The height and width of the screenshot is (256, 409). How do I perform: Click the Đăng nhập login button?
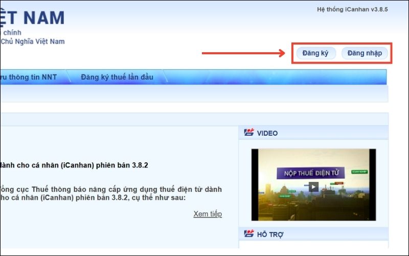365,53
